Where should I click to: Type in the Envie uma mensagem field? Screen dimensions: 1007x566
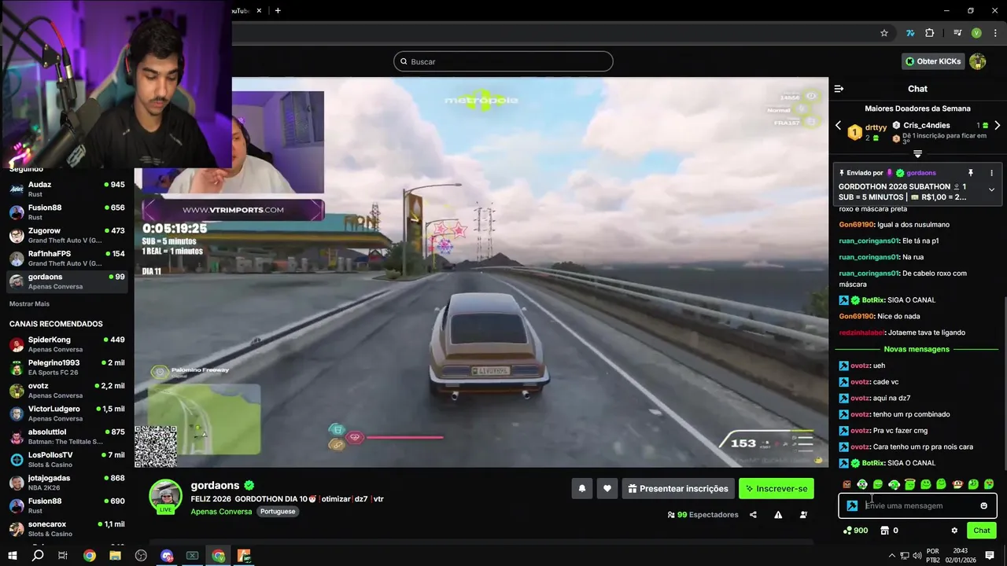pos(918,505)
